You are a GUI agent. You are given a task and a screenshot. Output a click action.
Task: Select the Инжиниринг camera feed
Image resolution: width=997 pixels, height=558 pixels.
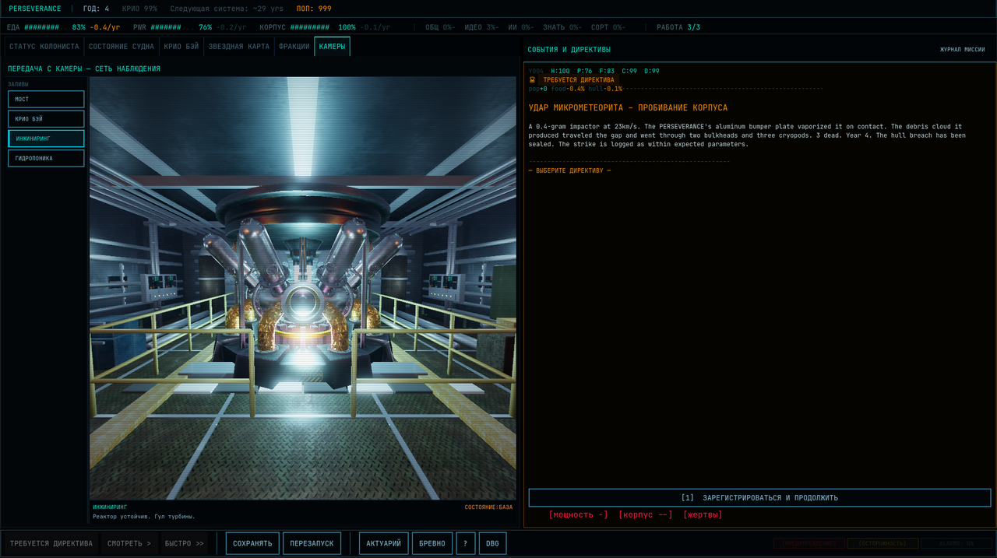(x=46, y=139)
